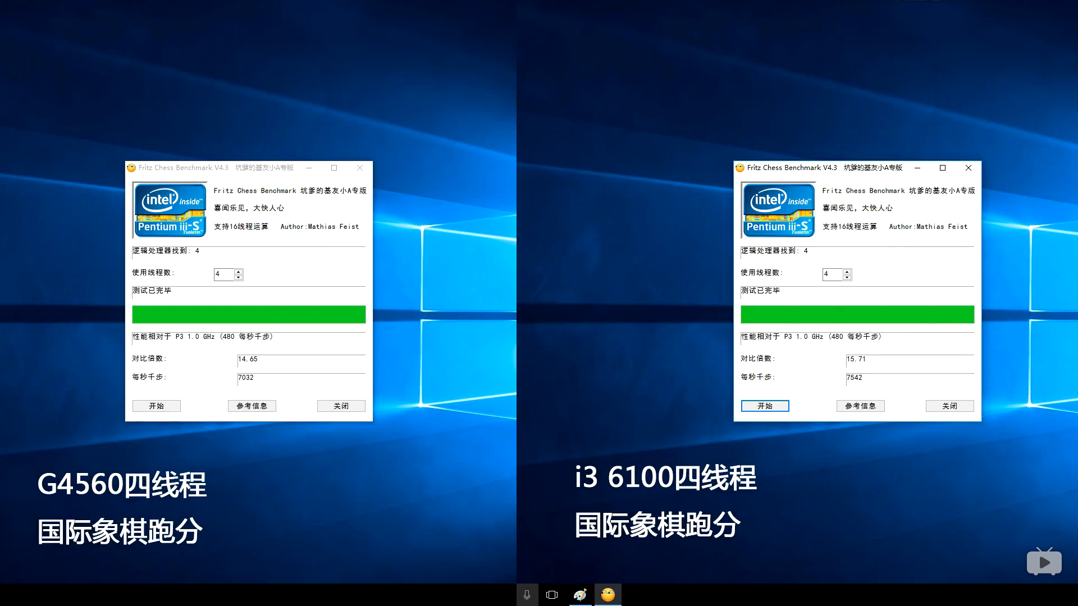Click 关闭 button in G4560 window
The width and height of the screenshot is (1078, 606).
pyautogui.click(x=341, y=406)
